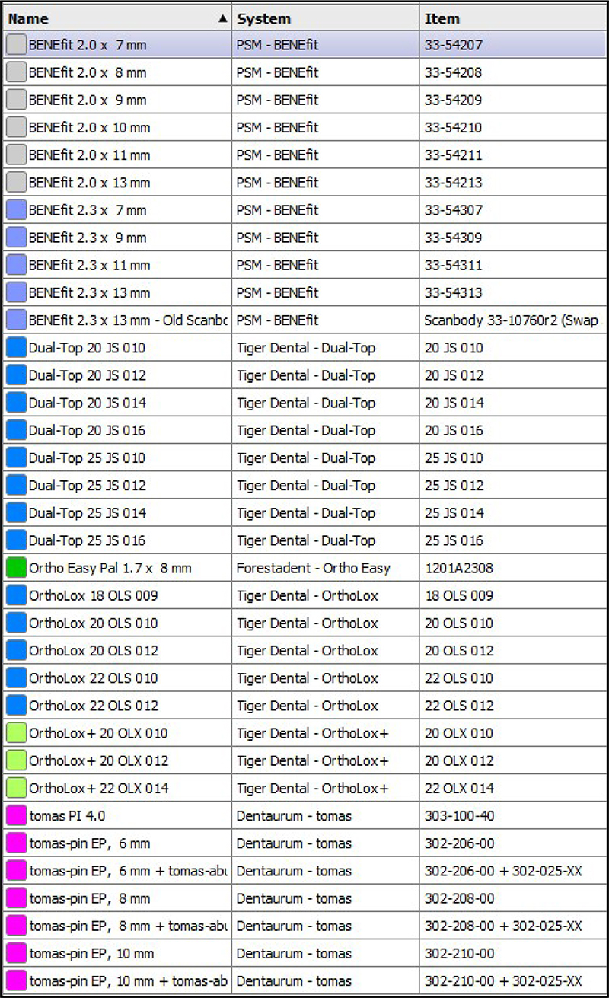Image resolution: width=609 pixels, height=998 pixels.
Task: Select the OrthoLox 22 OLS 010 name
Action: point(94,678)
